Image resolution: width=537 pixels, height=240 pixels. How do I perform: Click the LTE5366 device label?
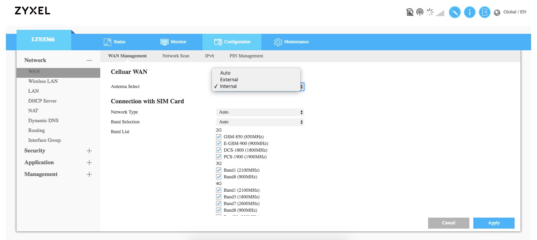[43, 40]
